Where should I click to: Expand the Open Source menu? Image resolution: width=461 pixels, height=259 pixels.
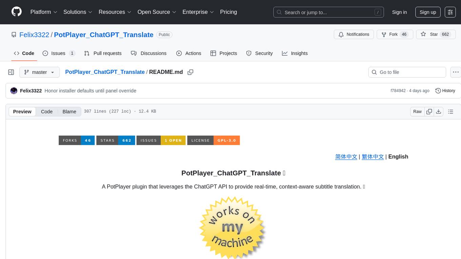click(157, 12)
